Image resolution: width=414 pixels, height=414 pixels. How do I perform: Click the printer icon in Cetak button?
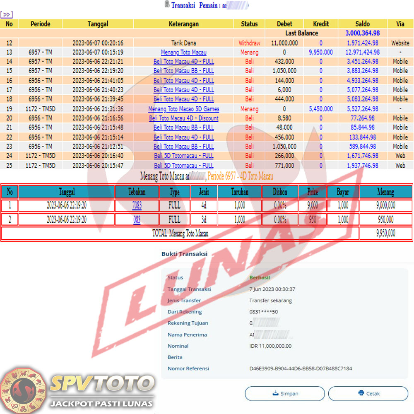pyautogui.click(x=361, y=393)
